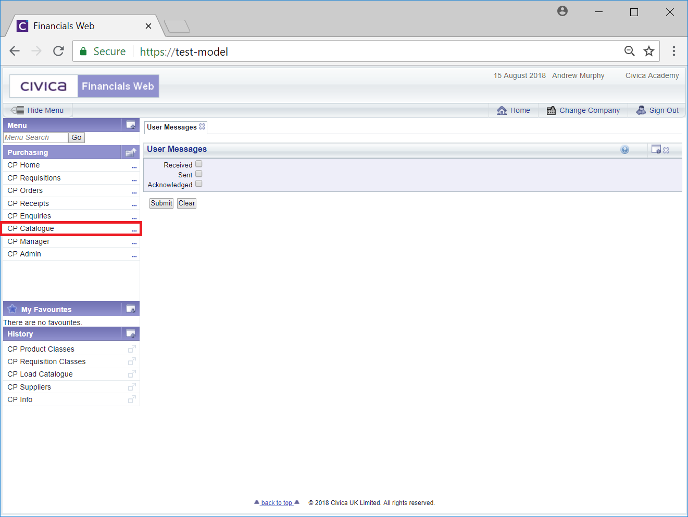Viewport: 688px width, 517px height.
Task: Click the Hide Menu icon link
Action: (17, 110)
